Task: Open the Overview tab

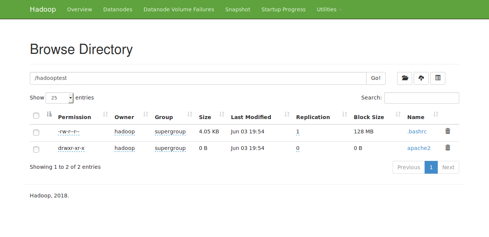Action: coord(79,9)
